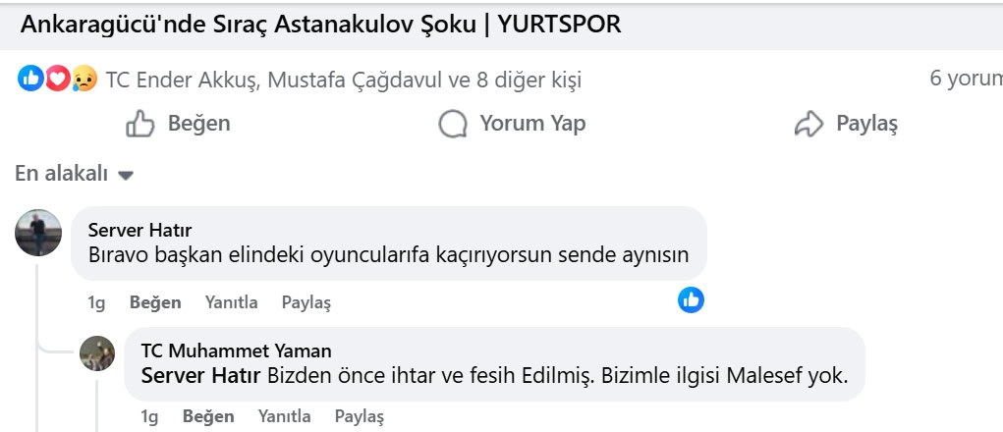This screenshot has width=1003, height=432.
Task: Open the En alakalı comment sort dropdown
Action: (x=75, y=175)
